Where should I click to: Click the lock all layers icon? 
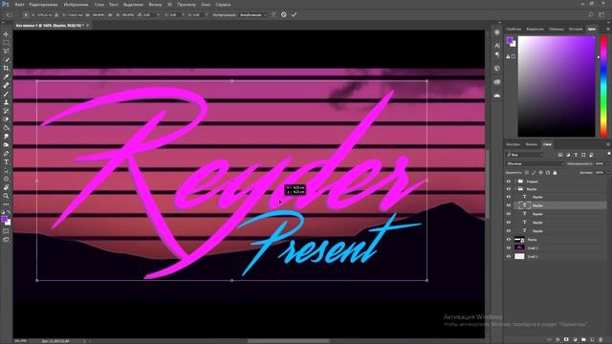[555, 172]
